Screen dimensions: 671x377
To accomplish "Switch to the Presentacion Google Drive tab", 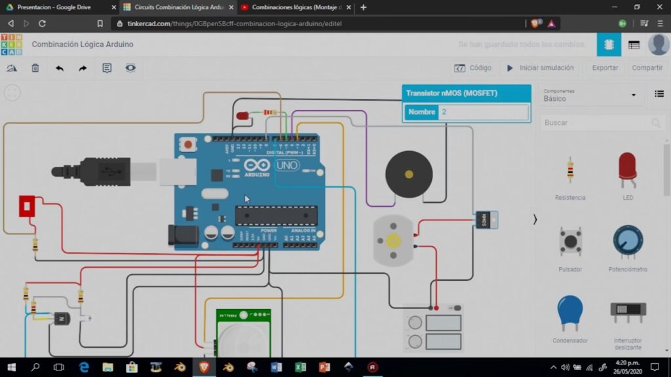I will 56,7.
